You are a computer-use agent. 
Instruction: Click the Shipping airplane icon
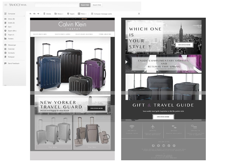pos(153,127)
